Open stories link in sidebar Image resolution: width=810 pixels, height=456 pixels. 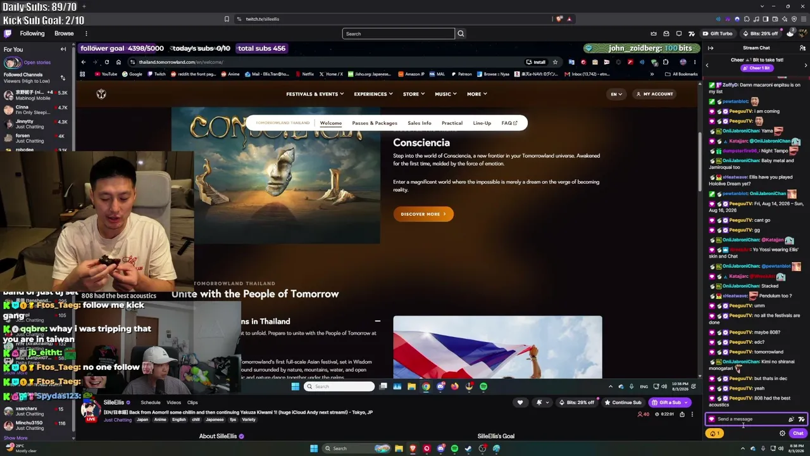pyautogui.click(x=37, y=62)
